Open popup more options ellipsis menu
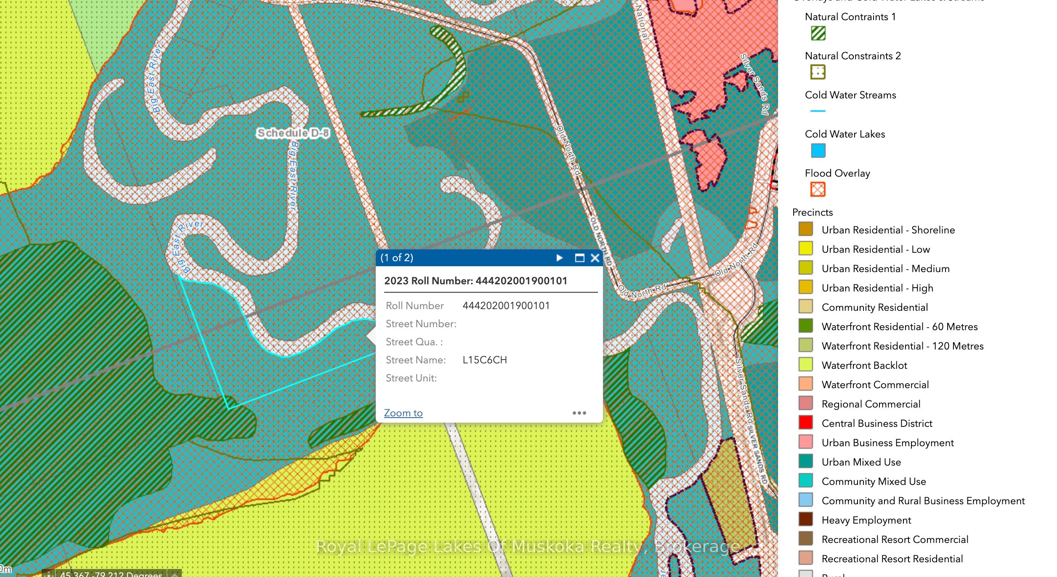This screenshot has height=577, width=1057. [579, 413]
